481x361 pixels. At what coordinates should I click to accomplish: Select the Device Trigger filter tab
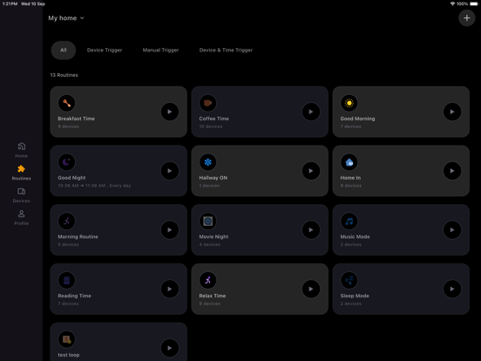pos(105,50)
